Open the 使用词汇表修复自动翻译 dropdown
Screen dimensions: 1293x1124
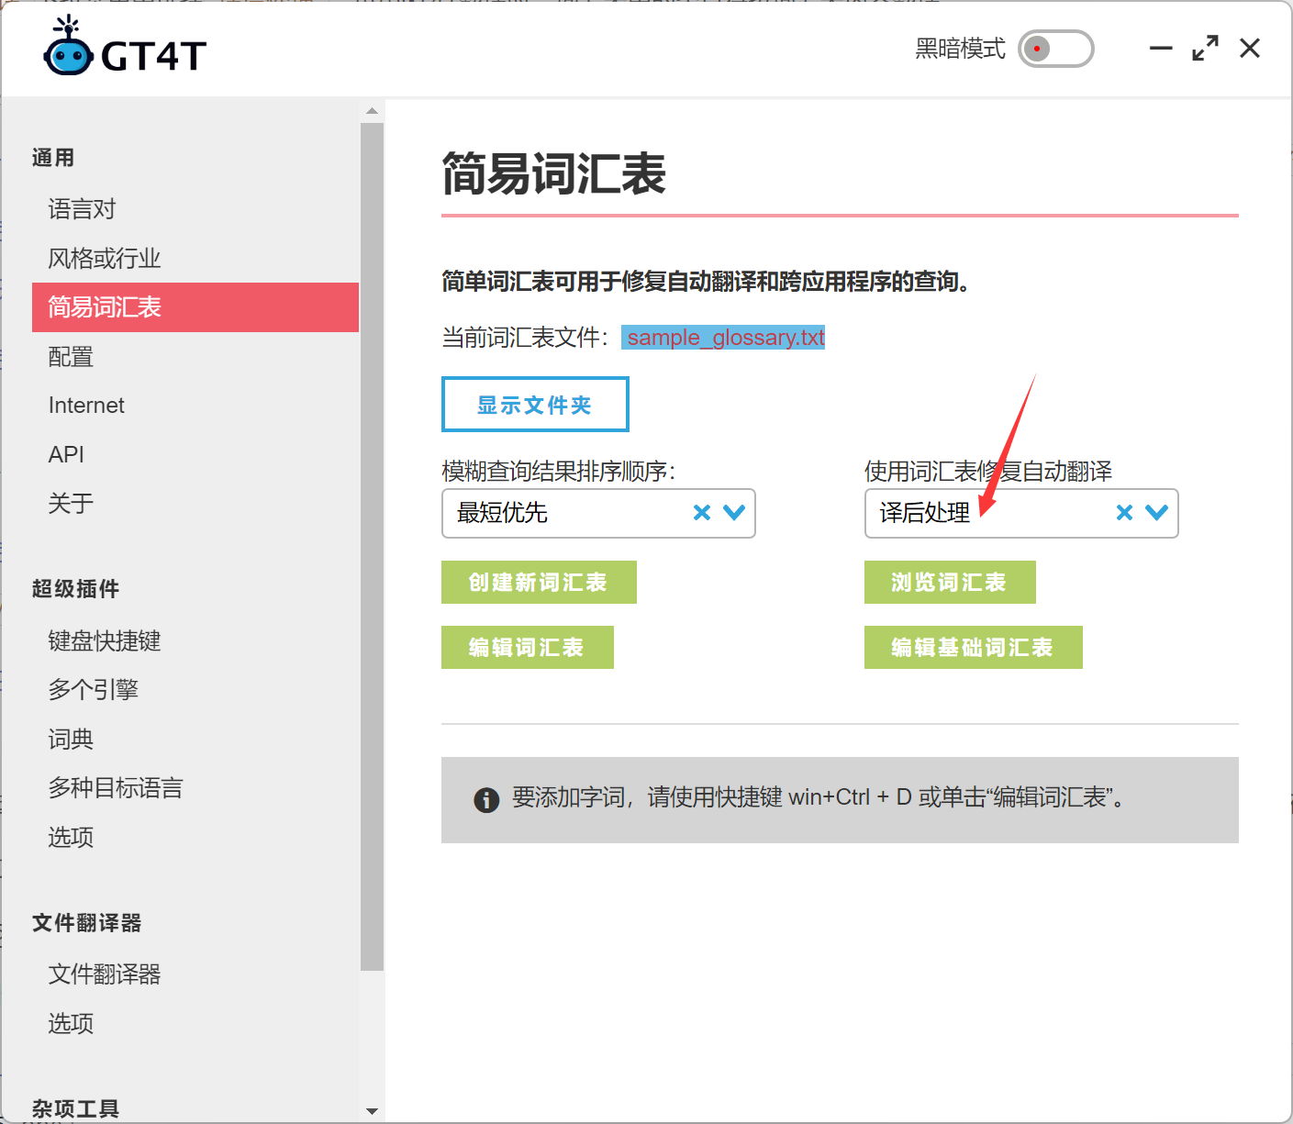point(1156,513)
